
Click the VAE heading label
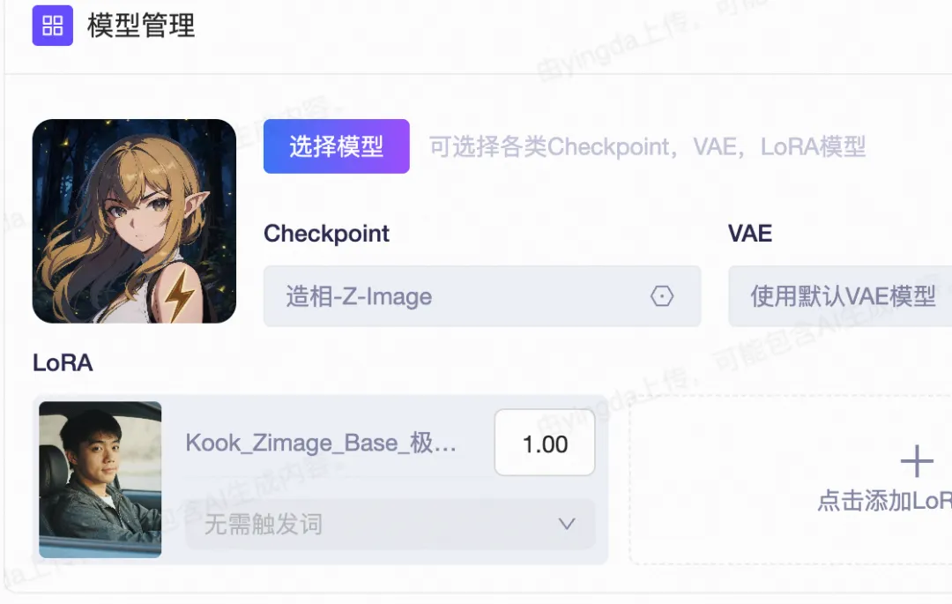750,234
